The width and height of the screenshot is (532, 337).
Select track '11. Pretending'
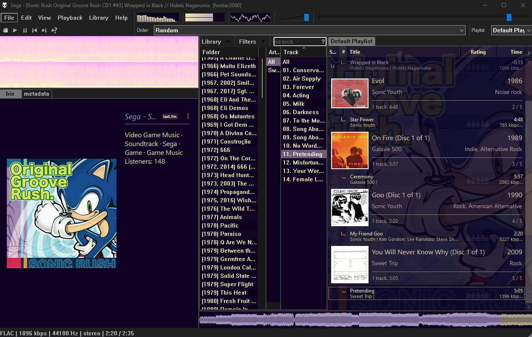click(303, 154)
